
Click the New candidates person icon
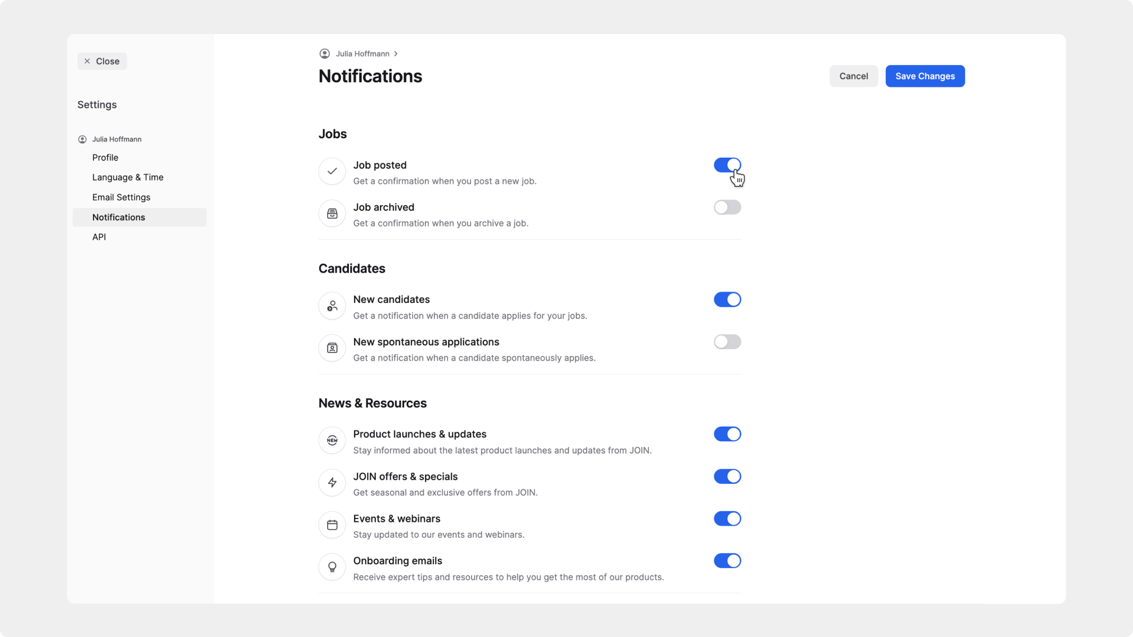tap(332, 306)
